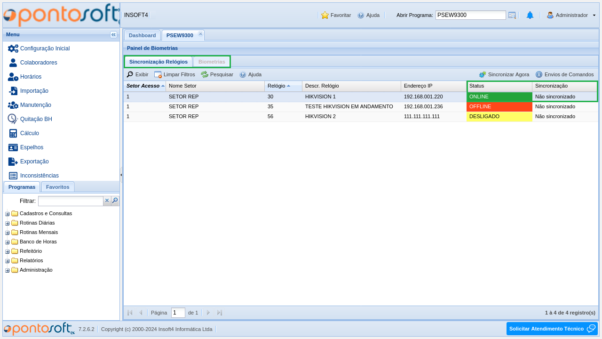602x339 pixels.
Task: Open Envios de Comandos info icon
Action: coord(539,74)
